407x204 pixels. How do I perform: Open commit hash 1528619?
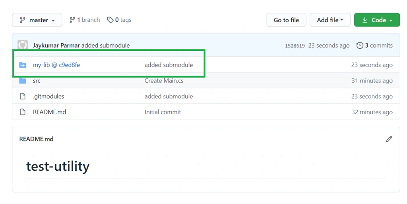coord(295,46)
